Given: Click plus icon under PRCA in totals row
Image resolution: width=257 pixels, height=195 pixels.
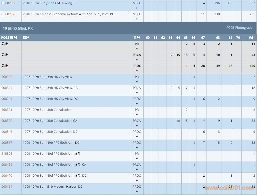Looking at the screenshot, I should 137,60.
